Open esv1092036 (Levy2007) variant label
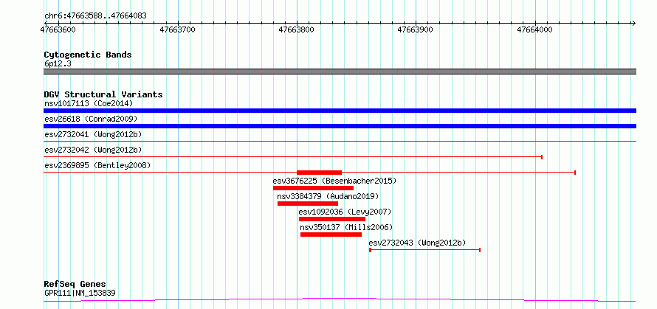This screenshot has height=309, width=657. click(x=345, y=212)
